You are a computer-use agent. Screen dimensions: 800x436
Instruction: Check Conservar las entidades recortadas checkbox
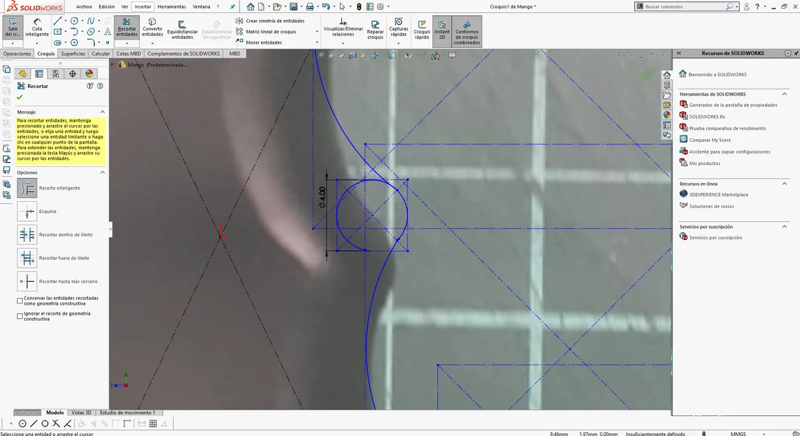(20, 300)
